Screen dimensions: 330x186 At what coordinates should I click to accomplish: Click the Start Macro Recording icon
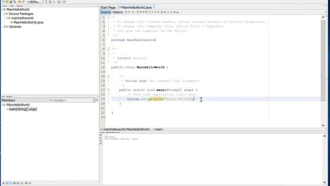(x=168, y=12)
